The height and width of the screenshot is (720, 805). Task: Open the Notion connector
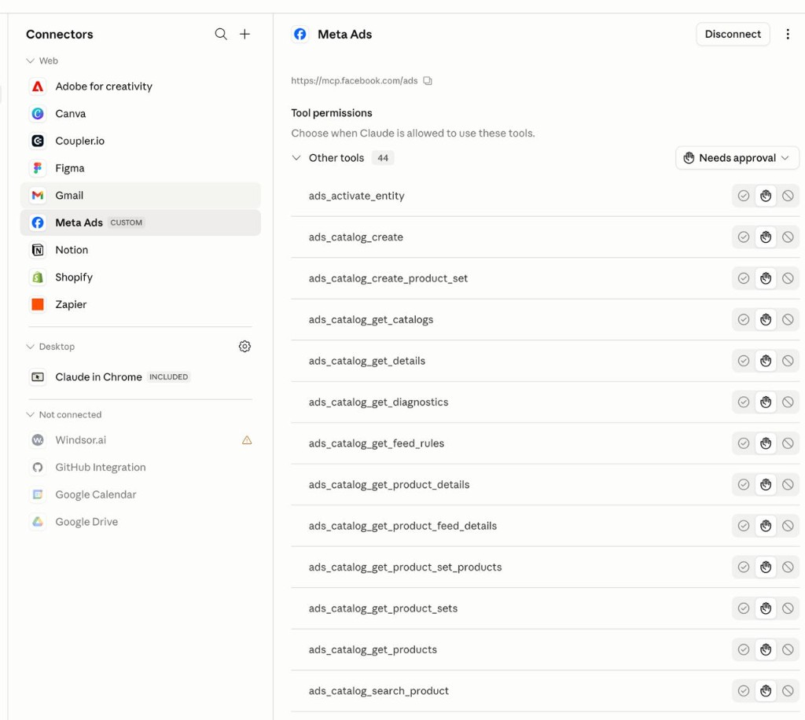[x=140, y=250]
